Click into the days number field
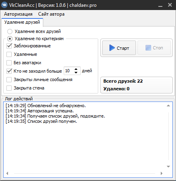 click(x=69, y=71)
